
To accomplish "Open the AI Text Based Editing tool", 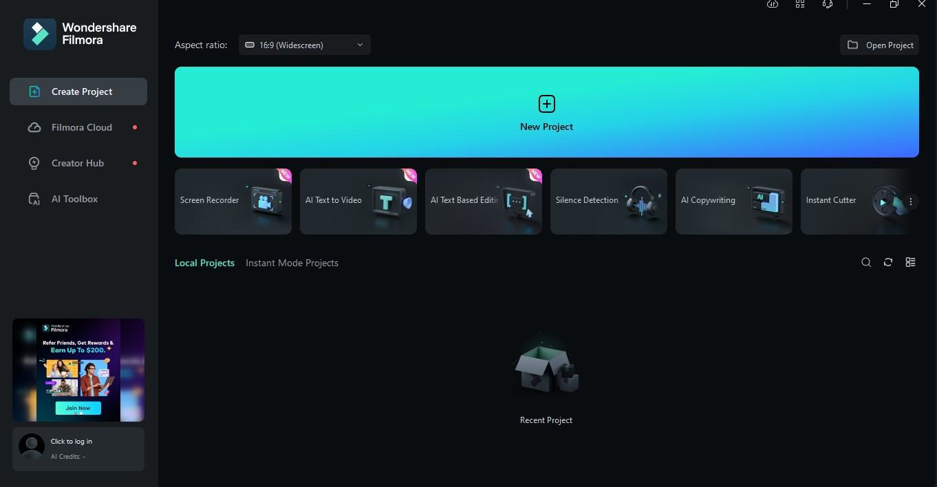I will click(484, 202).
